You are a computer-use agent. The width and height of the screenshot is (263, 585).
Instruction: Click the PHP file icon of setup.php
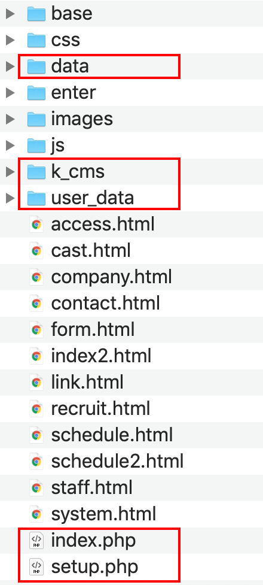(36, 567)
